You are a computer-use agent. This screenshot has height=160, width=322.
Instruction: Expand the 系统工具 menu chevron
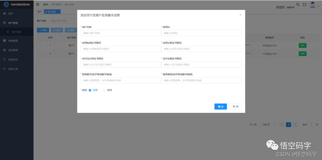(x=29, y=69)
